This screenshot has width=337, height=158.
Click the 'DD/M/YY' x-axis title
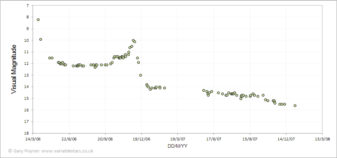coord(177,146)
